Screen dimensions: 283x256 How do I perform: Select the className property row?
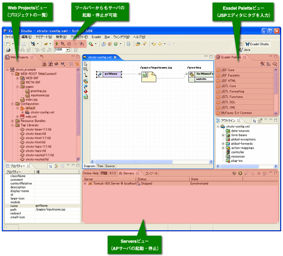click(x=42, y=176)
